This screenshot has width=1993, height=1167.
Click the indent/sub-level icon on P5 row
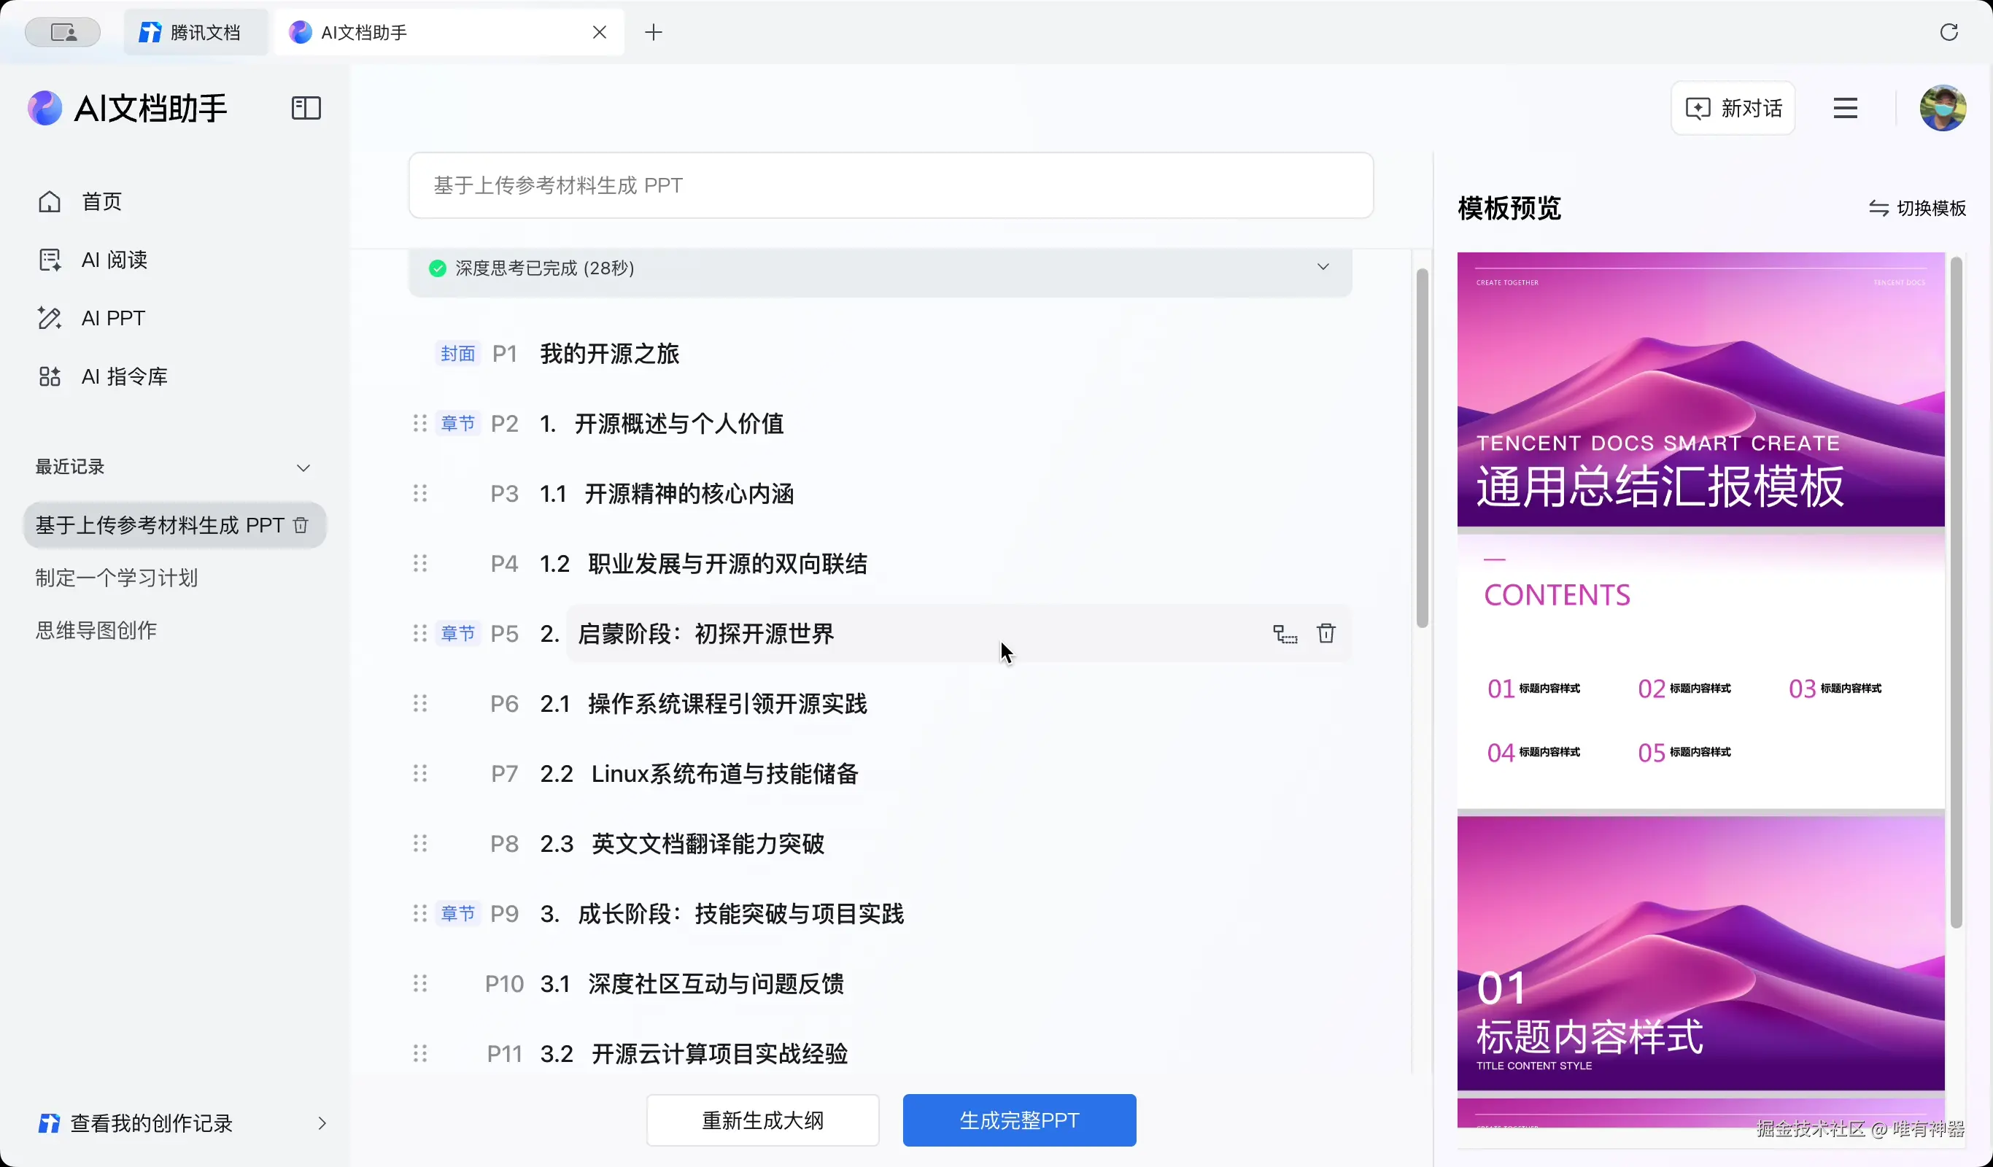1285,633
